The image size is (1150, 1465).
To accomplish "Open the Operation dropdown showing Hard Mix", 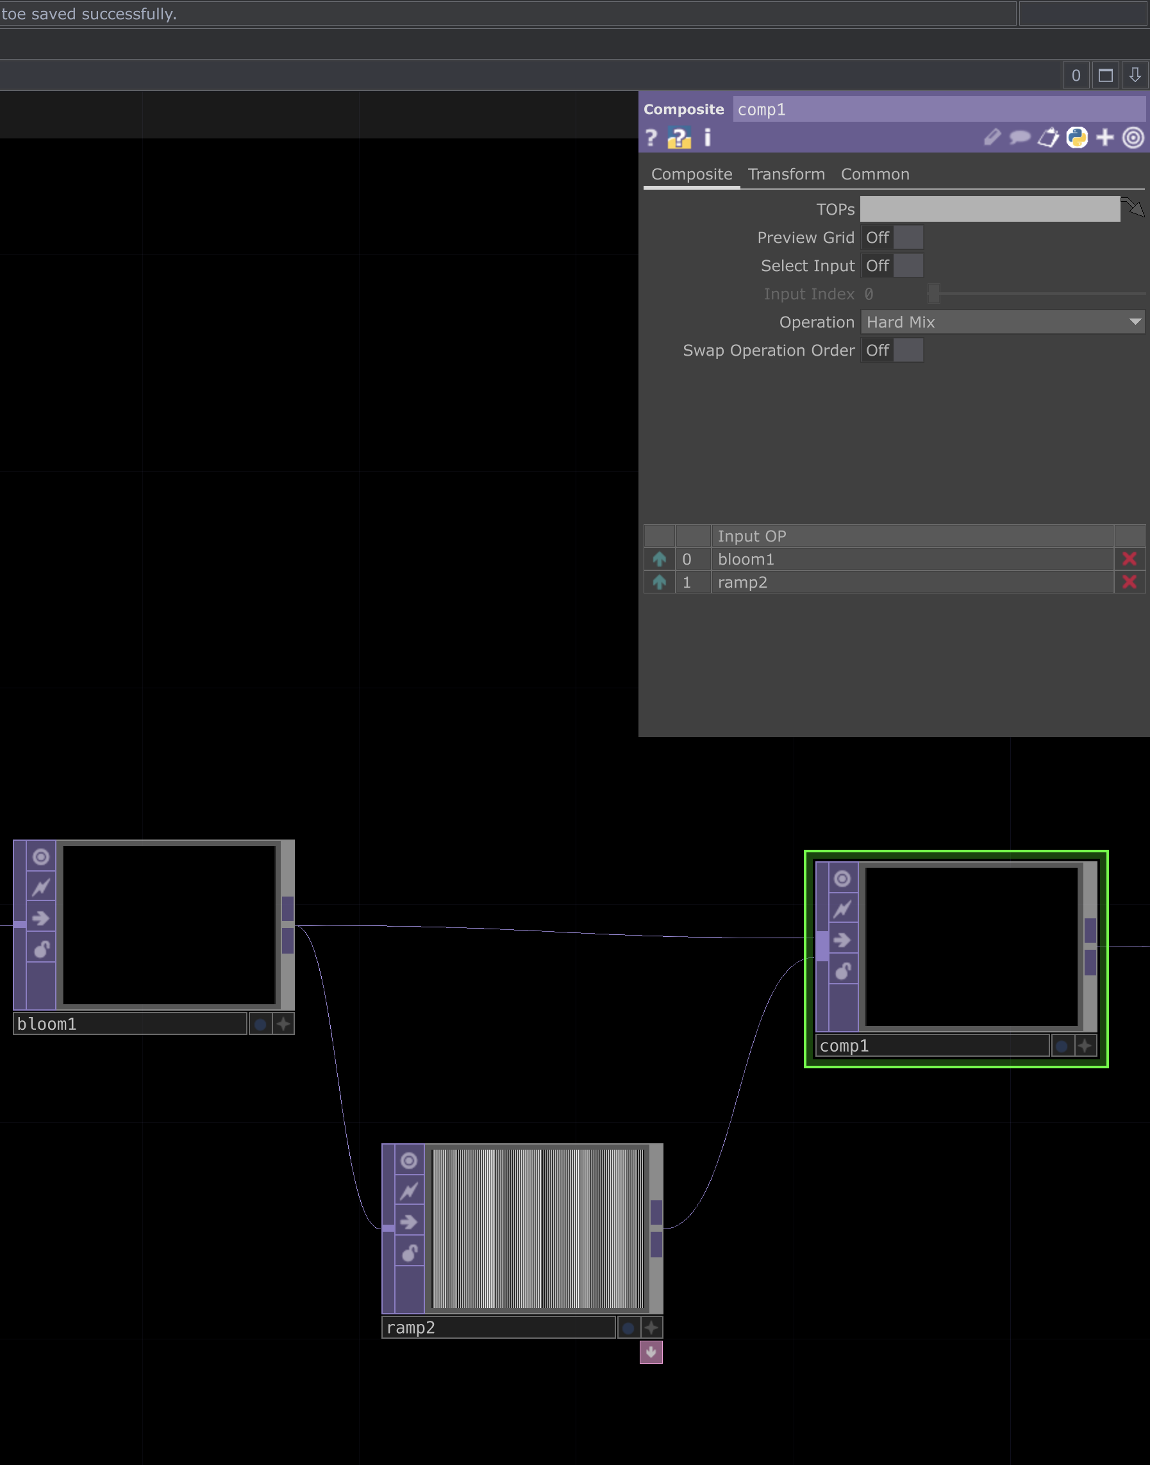I will (1002, 322).
